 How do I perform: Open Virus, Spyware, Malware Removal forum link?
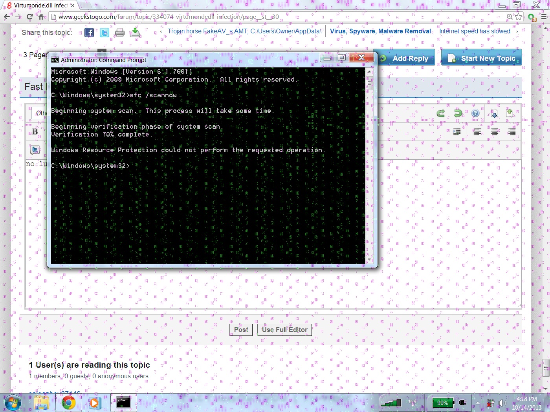[380, 31]
